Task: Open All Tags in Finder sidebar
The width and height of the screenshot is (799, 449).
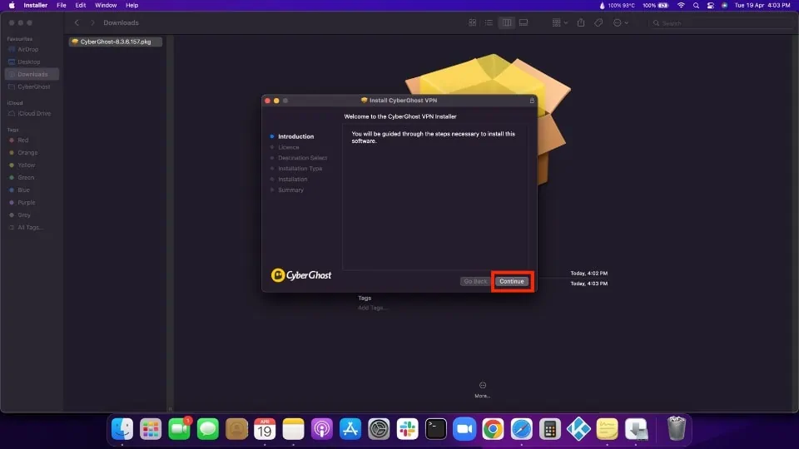Action: click(x=30, y=228)
